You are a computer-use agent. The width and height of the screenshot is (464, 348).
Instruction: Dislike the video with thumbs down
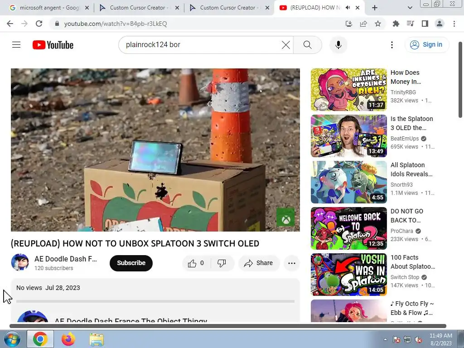click(222, 263)
